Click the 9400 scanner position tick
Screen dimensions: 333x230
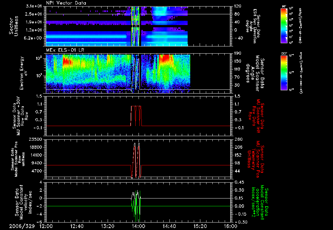coord(37,163)
